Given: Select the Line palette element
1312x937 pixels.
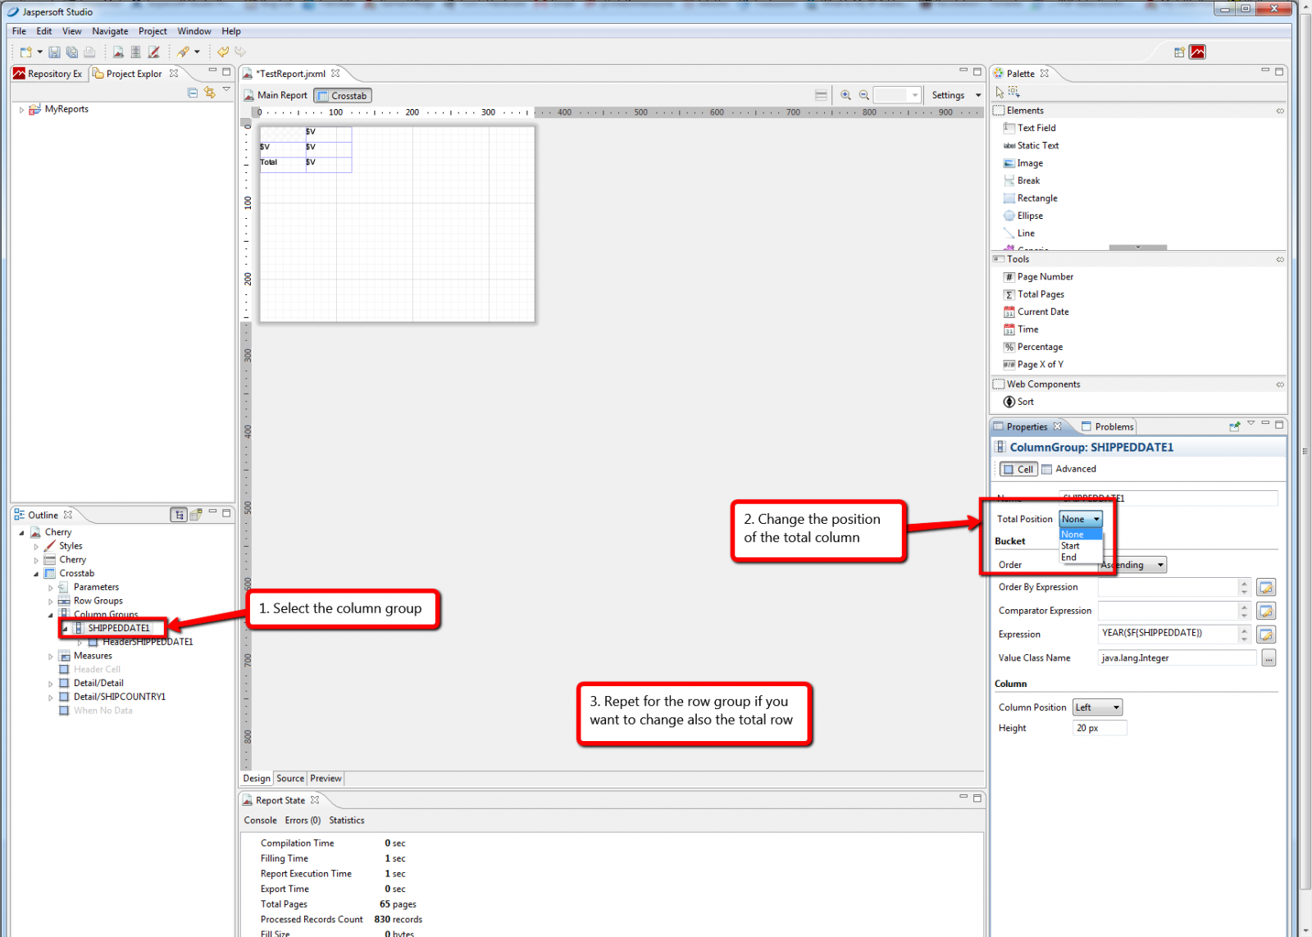Looking at the screenshot, I should [1019, 233].
